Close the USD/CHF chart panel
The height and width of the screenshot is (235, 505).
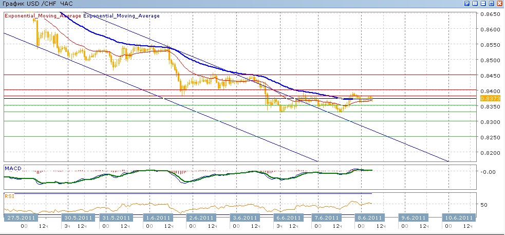click(499, 4)
